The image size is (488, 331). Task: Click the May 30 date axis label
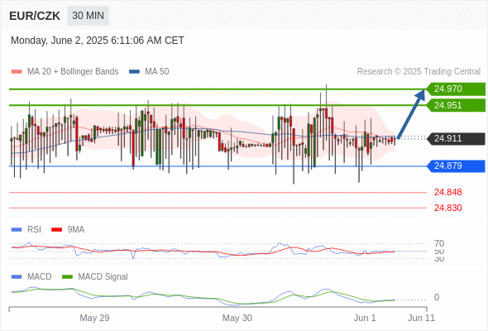(x=237, y=318)
